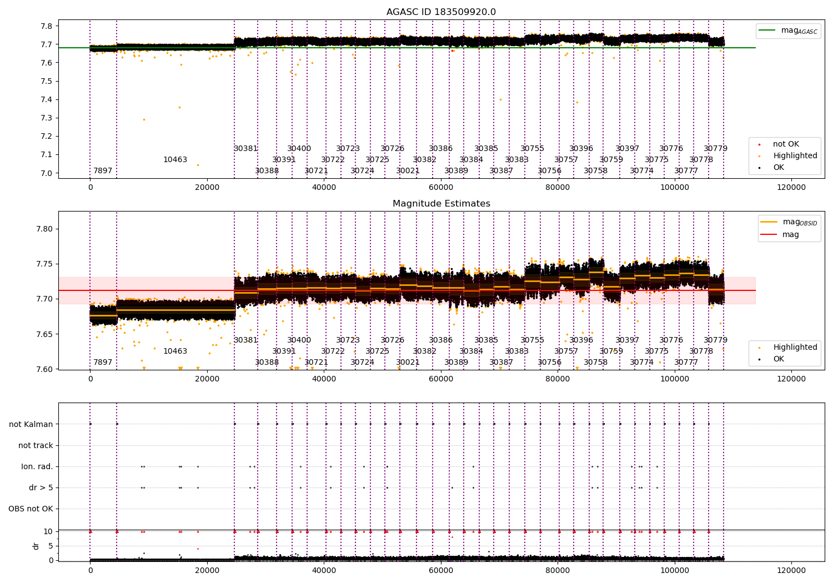
Task: Click the title 'AGASC ID 183509920.0'
Action: [x=441, y=12]
